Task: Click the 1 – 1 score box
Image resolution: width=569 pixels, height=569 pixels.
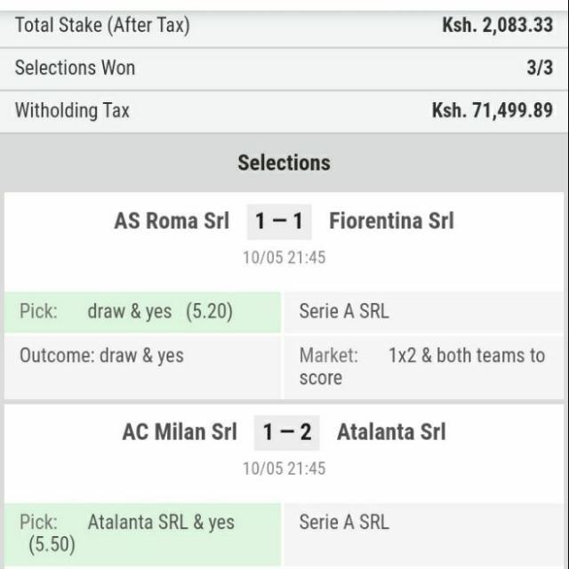Action: coord(279,221)
